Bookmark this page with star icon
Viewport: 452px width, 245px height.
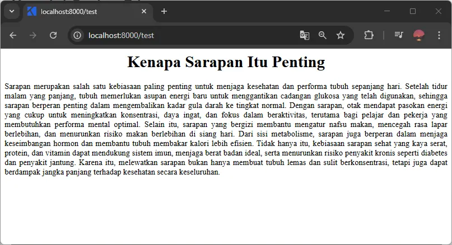pyautogui.click(x=341, y=35)
